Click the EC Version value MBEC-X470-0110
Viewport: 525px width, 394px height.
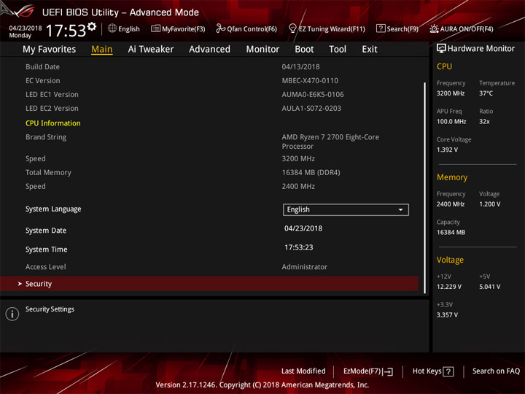[310, 81]
